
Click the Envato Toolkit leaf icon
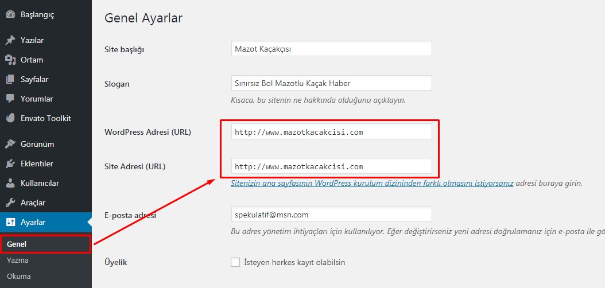click(10, 118)
